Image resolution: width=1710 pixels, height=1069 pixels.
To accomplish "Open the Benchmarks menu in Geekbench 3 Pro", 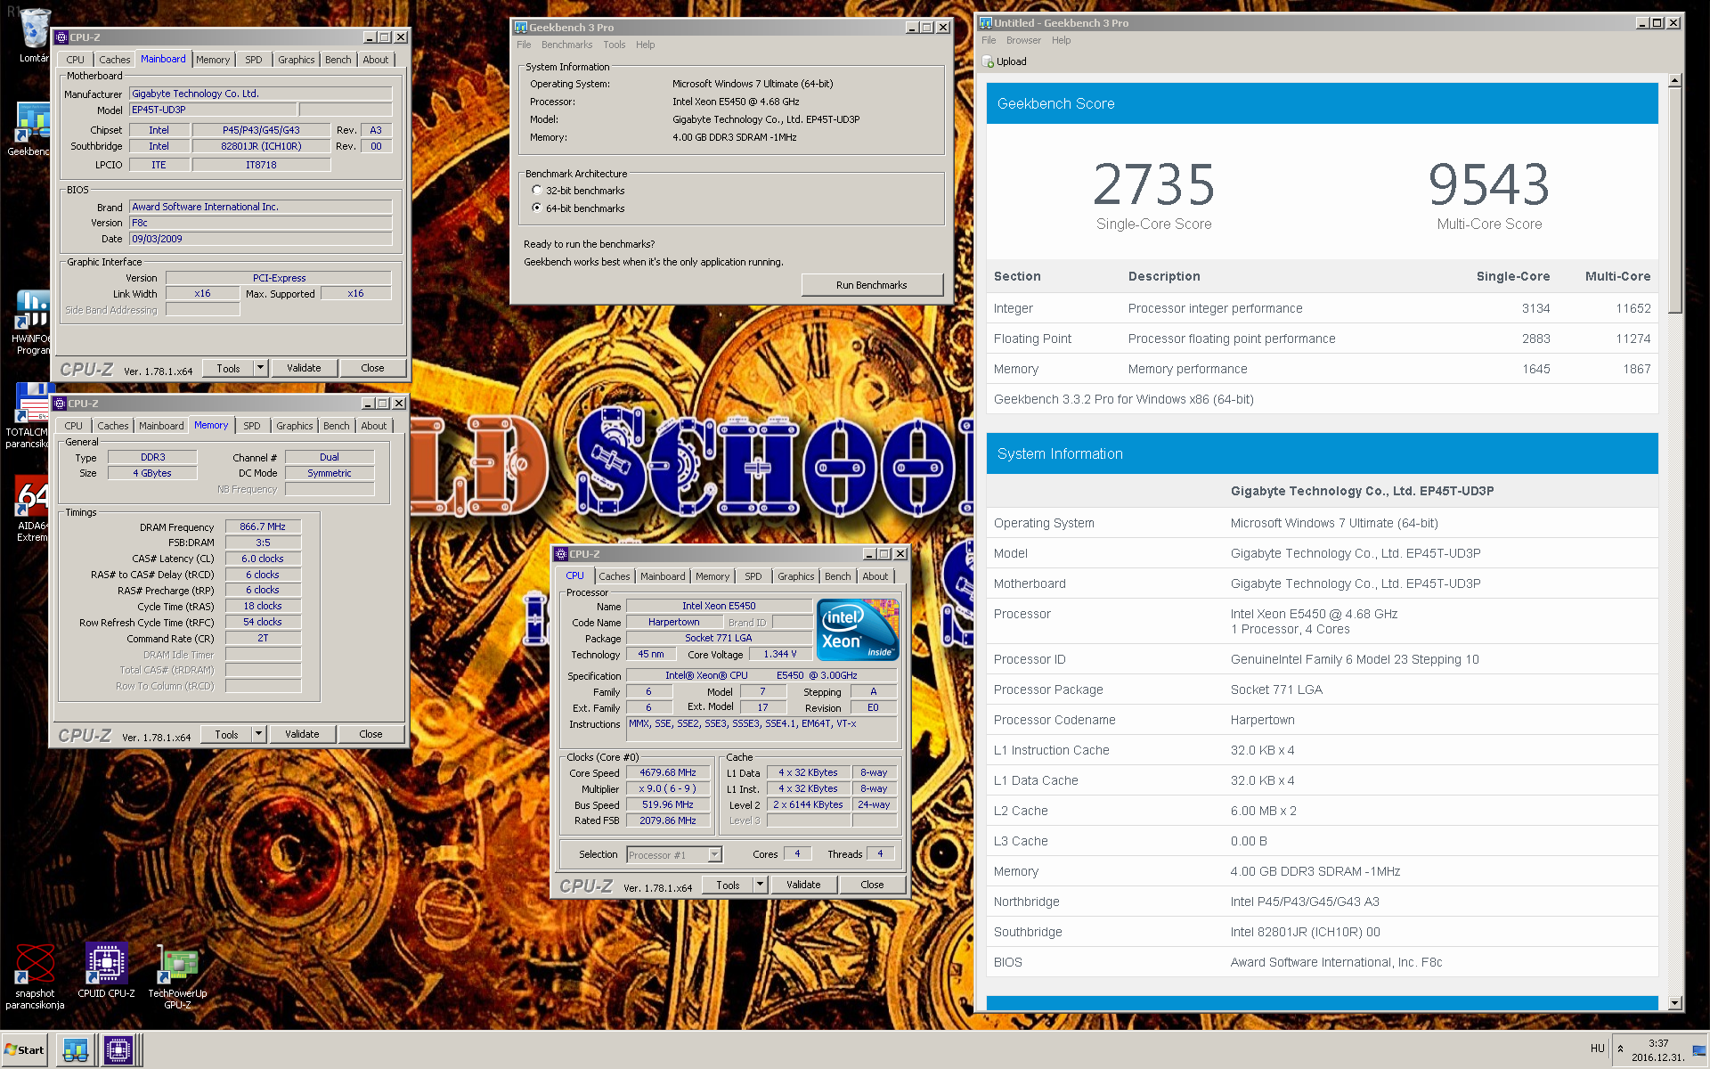I will (x=566, y=45).
